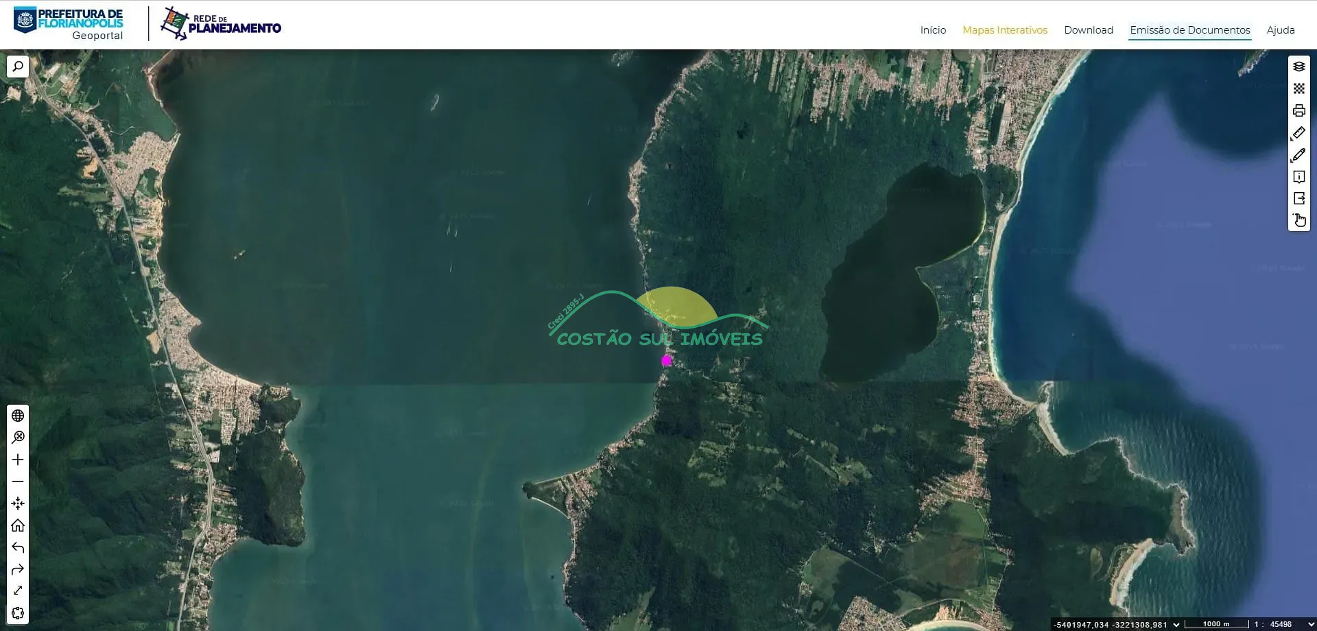Open Emissão de Documentos
The image size is (1317, 631).
(x=1190, y=30)
